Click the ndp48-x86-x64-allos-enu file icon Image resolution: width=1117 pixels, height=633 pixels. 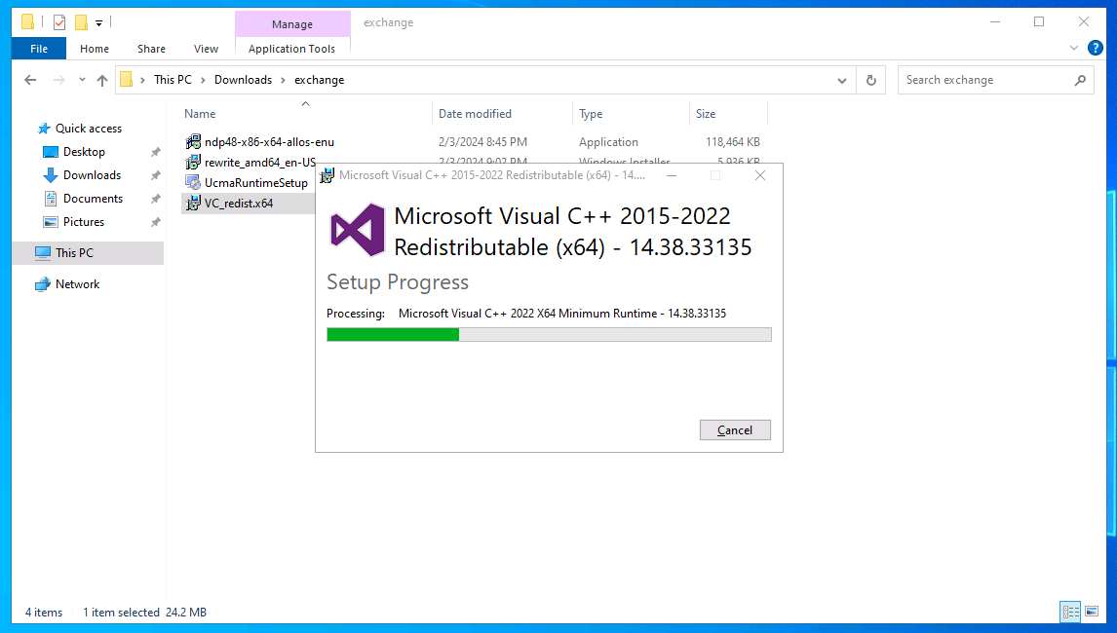click(x=193, y=142)
